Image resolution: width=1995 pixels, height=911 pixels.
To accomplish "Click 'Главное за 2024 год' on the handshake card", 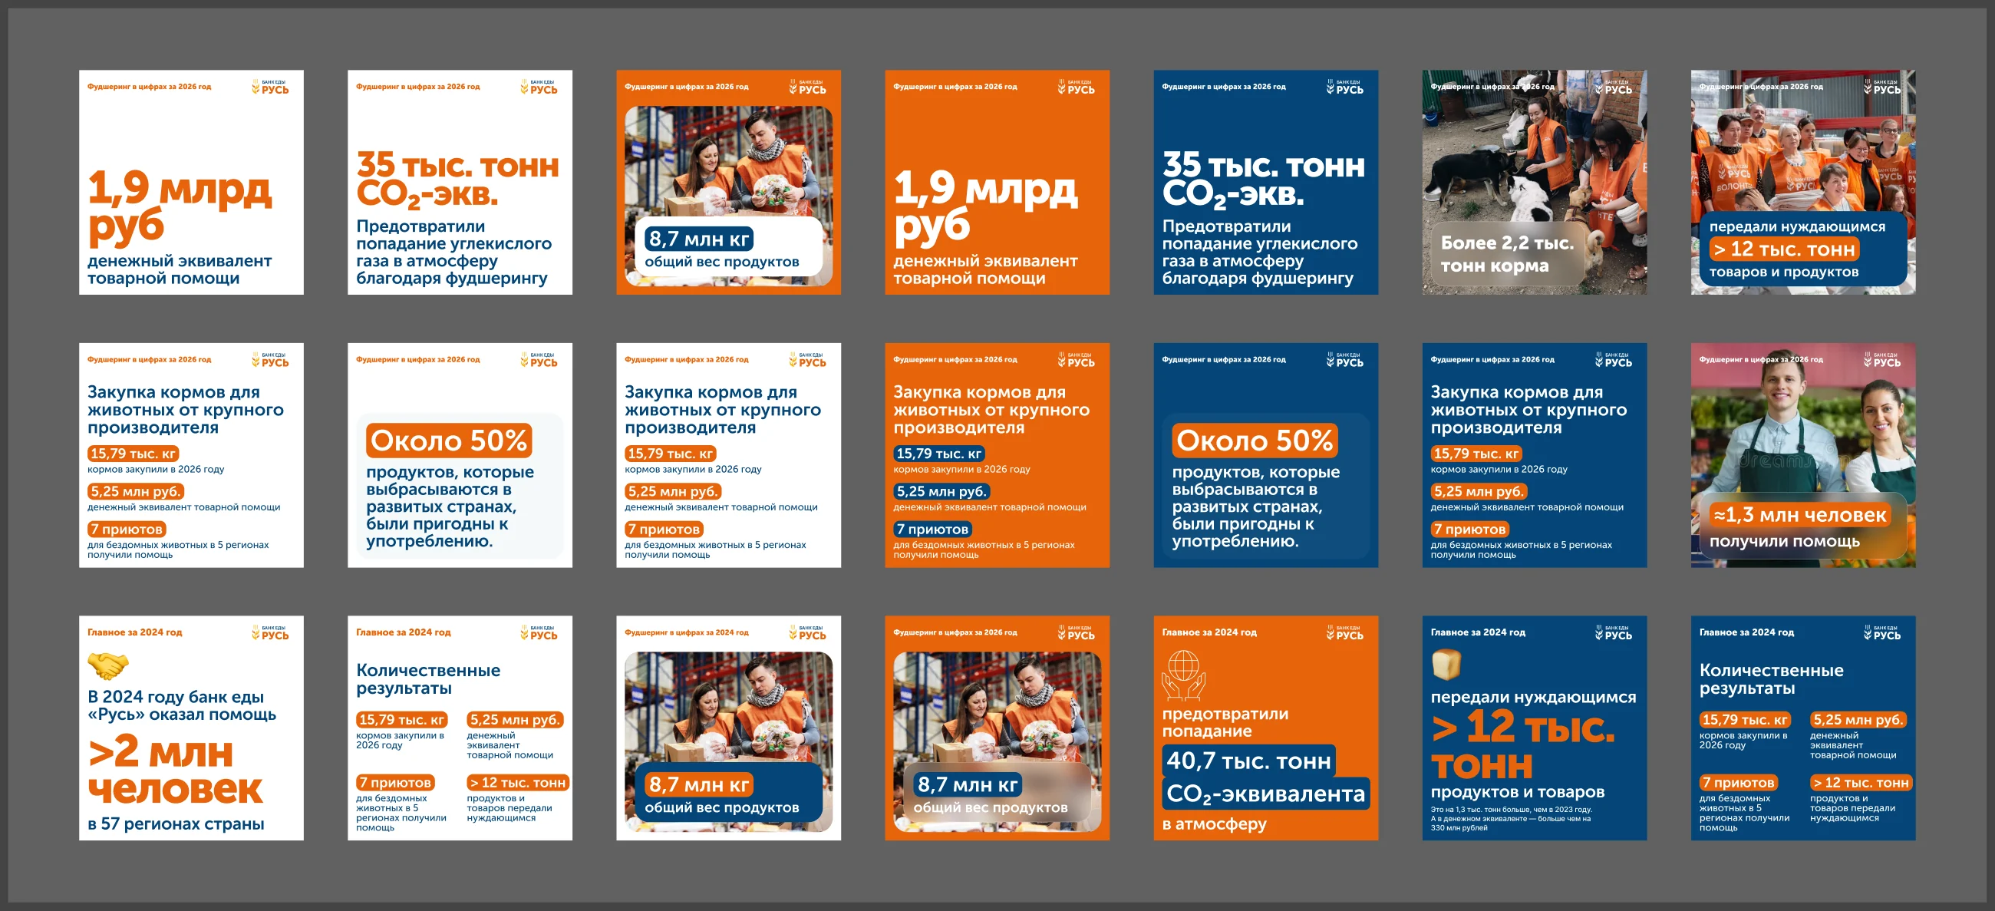I will point(135,633).
